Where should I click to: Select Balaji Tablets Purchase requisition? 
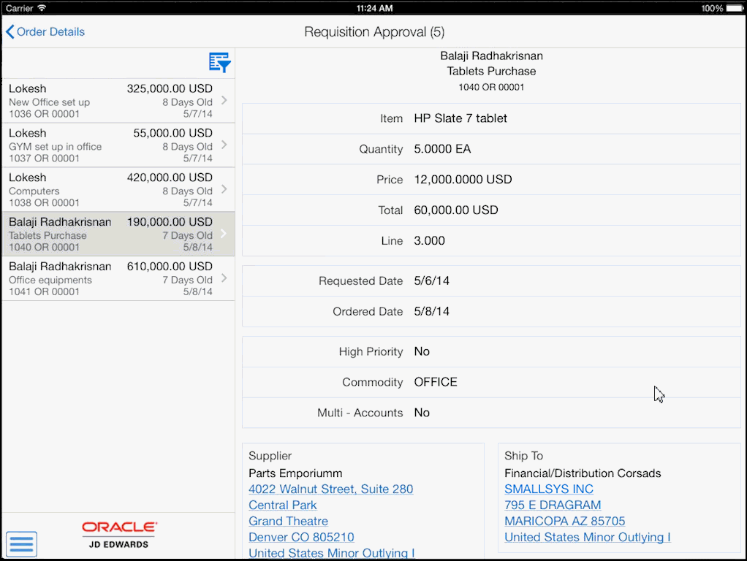click(x=118, y=234)
